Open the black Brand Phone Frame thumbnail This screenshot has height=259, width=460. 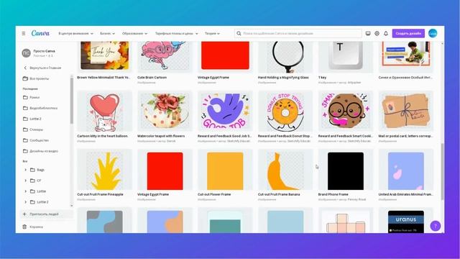pos(346,171)
